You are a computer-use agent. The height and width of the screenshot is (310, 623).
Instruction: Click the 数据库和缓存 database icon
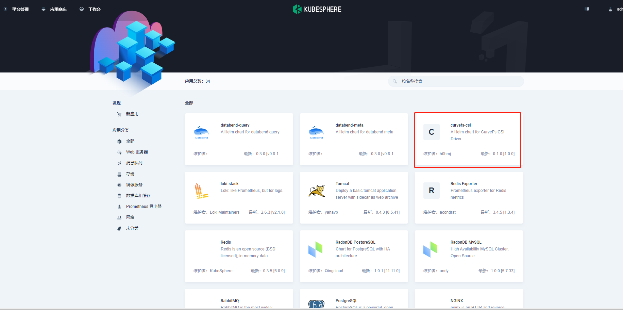pos(119,196)
